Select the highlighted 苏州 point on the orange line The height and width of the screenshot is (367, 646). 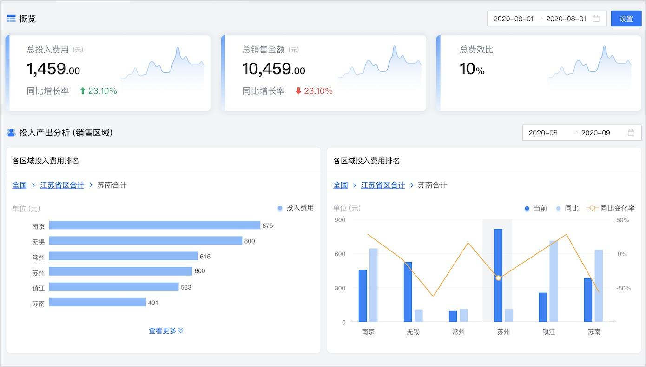click(499, 278)
